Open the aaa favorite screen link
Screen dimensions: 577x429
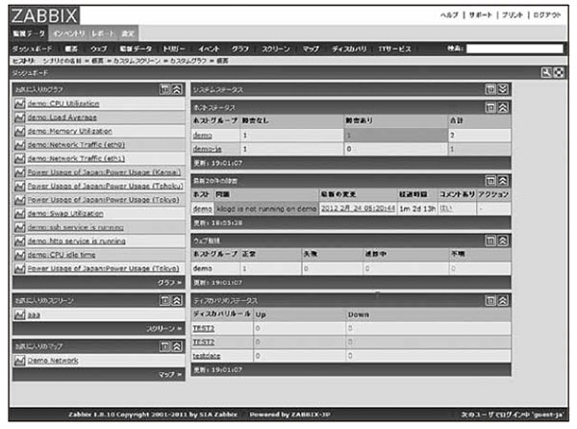click(34, 315)
